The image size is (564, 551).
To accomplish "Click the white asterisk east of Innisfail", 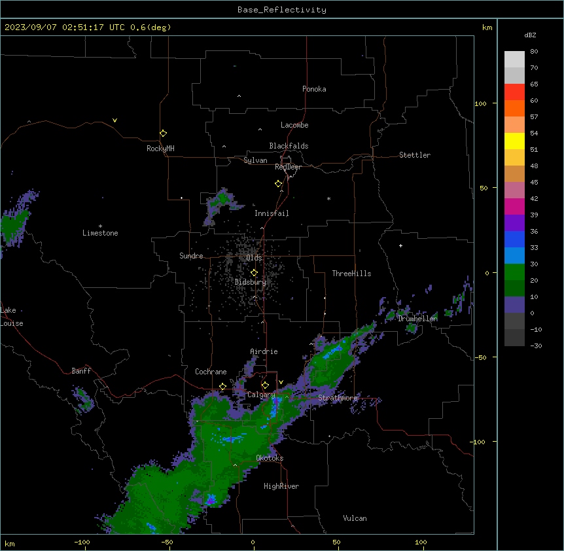I will click(328, 198).
